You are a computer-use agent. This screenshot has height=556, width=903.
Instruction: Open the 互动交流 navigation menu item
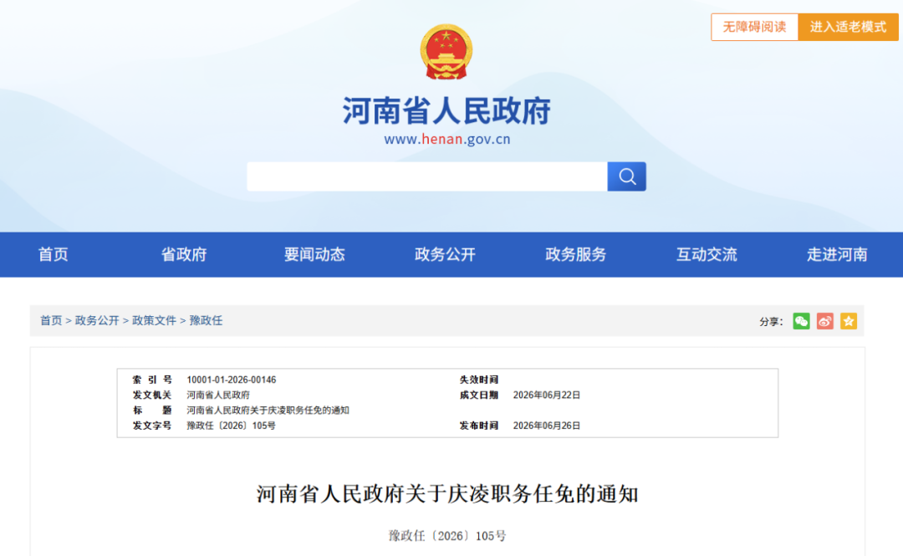coord(707,255)
